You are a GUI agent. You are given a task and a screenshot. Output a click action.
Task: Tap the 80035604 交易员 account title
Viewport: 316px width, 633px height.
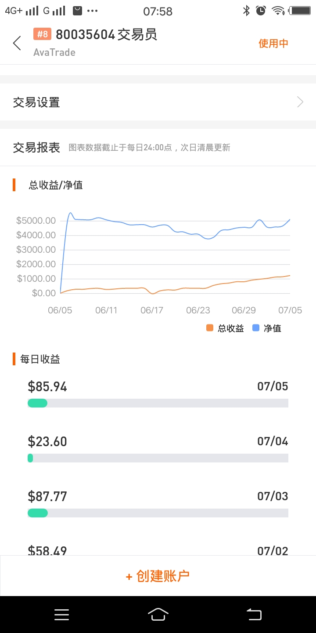[106, 34]
